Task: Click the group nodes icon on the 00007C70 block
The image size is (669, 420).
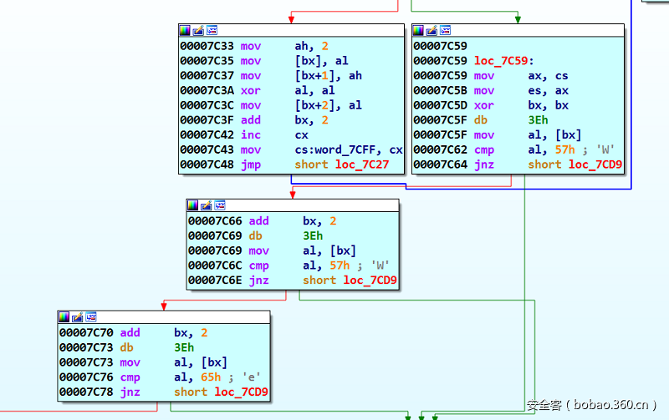Action: pyautogui.click(x=91, y=317)
